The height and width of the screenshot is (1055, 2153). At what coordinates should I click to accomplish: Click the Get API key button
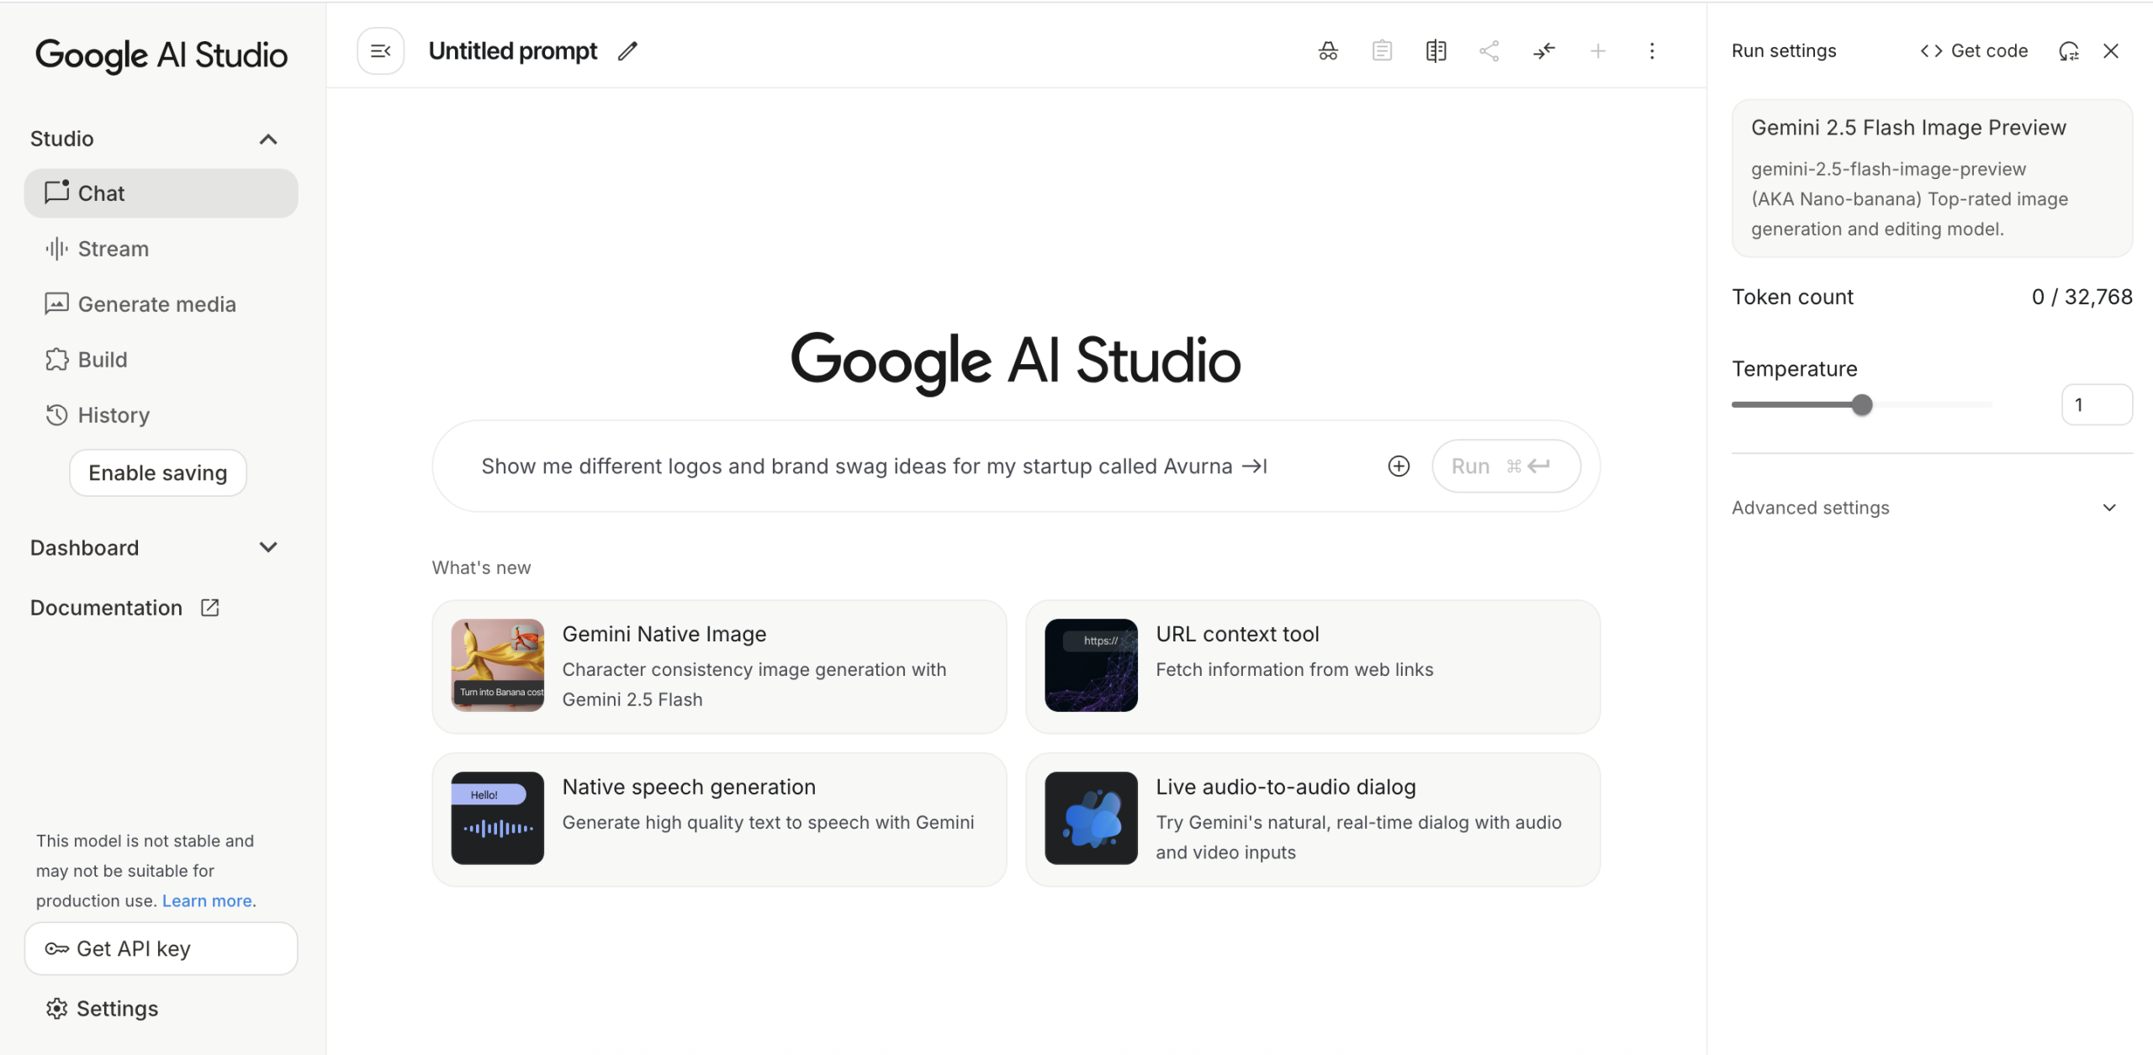(x=161, y=948)
